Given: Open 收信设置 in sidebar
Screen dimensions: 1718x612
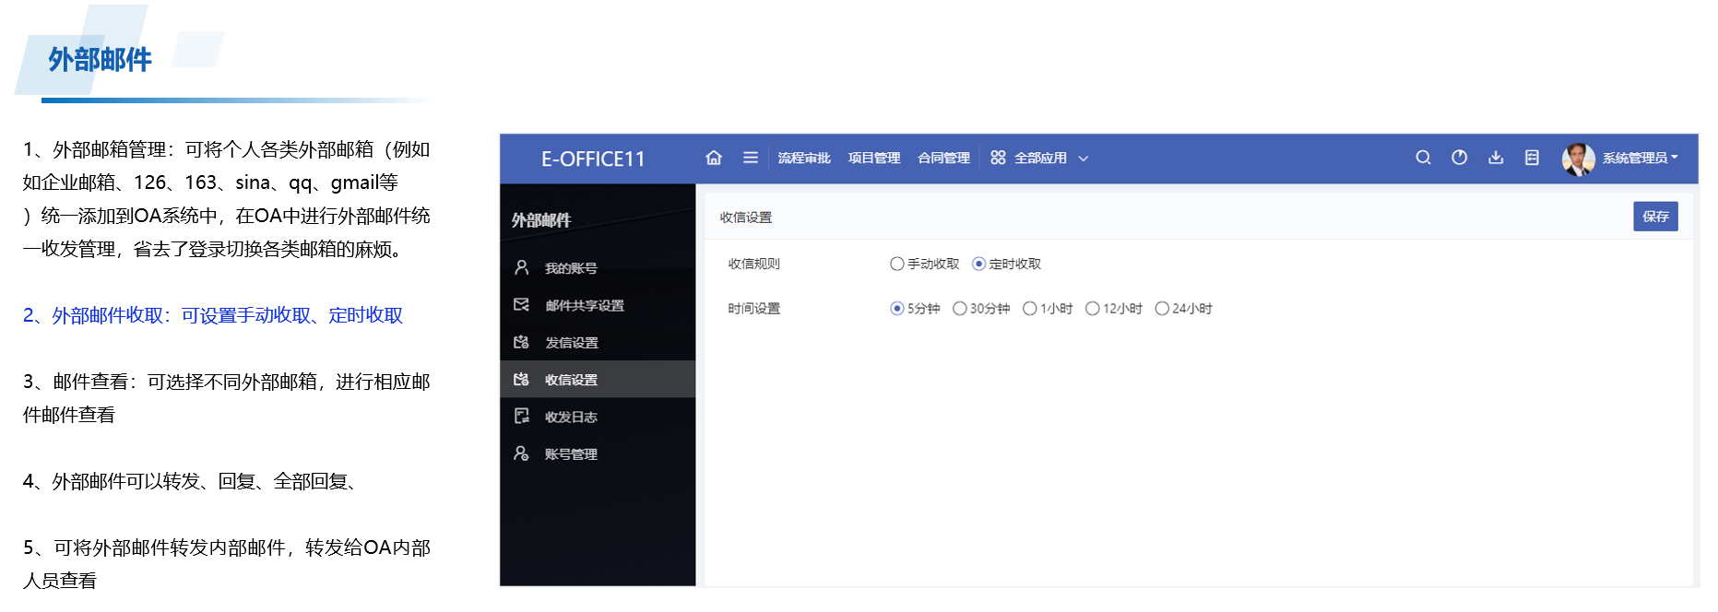Looking at the screenshot, I should [x=598, y=379].
